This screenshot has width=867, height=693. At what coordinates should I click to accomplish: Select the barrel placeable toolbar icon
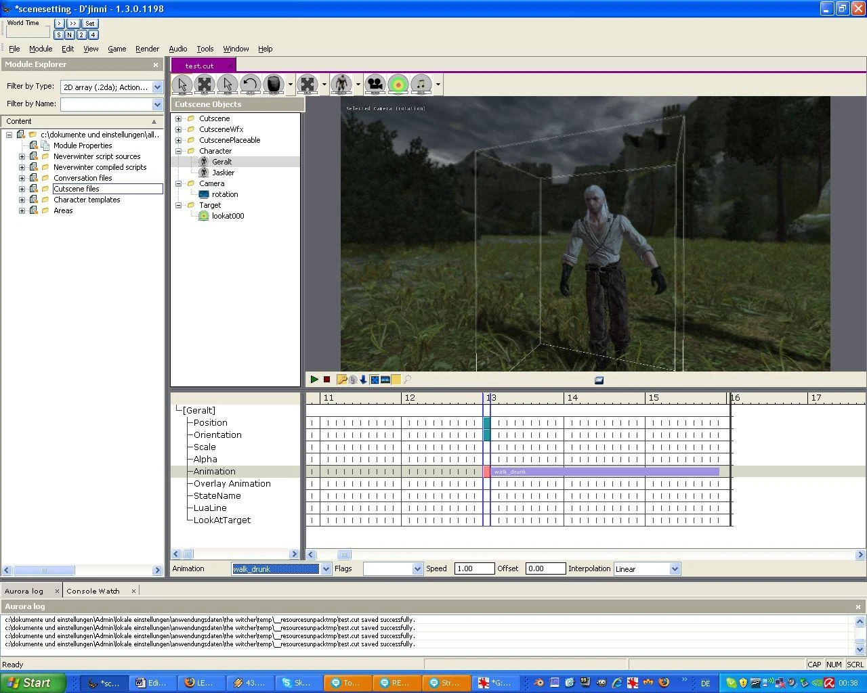click(273, 85)
